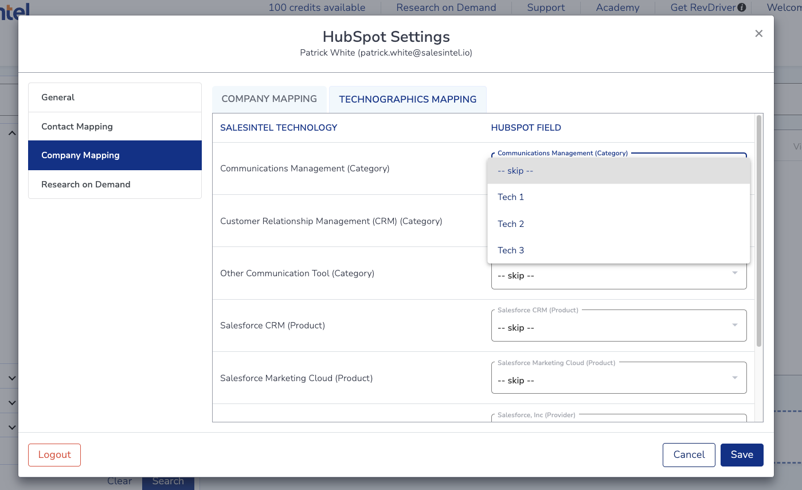
Task: Open the Support link in top bar
Action: (x=546, y=7)
